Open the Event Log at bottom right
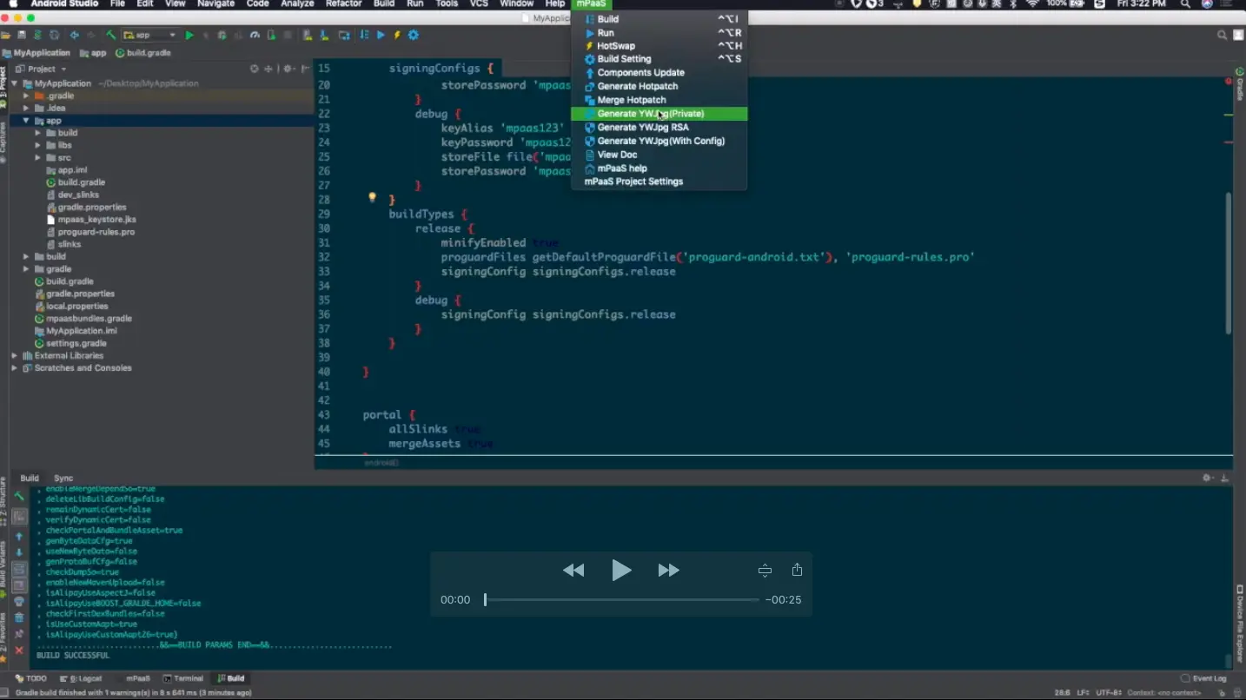Viewport: 1246px width, 700px height. click(1208, 678)
